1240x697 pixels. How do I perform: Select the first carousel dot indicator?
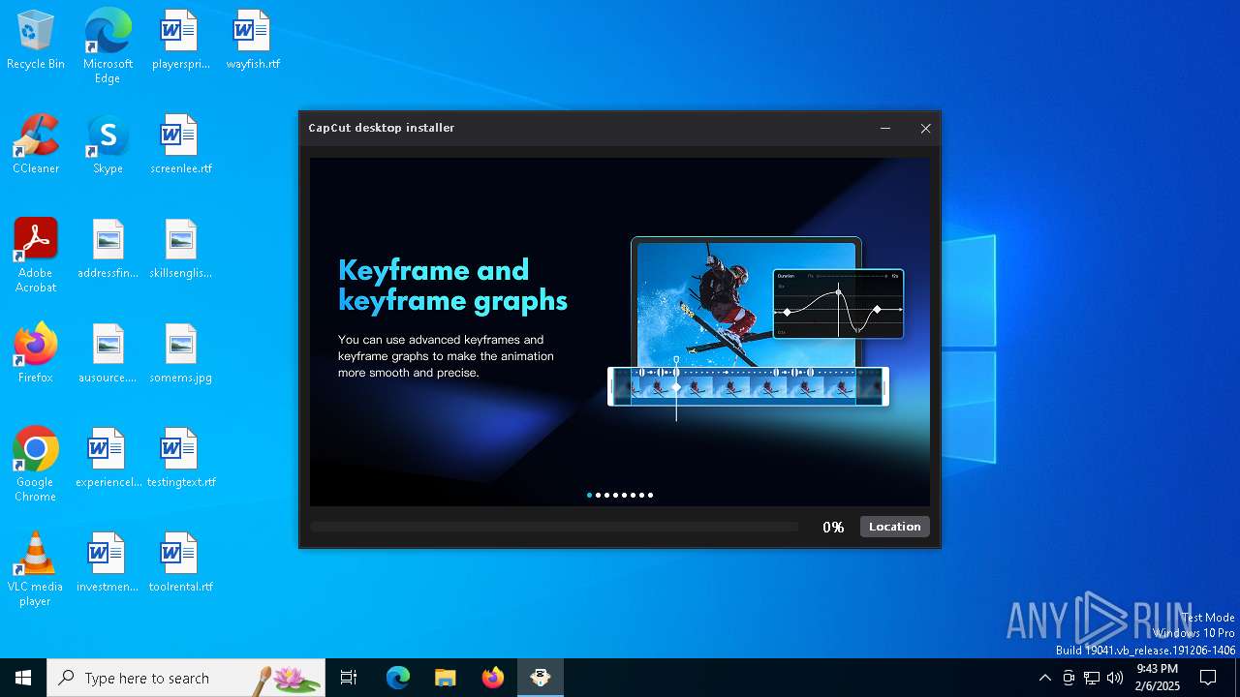[x=589, y=495]
